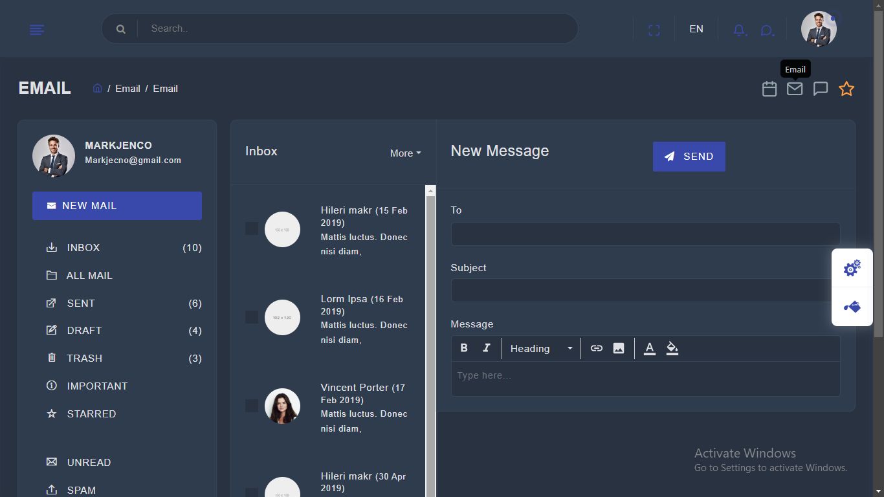884x497 pixels.
Task: Click the first Email breadcrumb link
Action: click(x=127, y=89)
